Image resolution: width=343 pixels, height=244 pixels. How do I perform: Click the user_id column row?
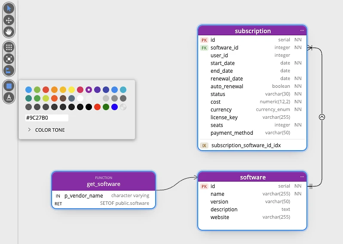[252, 56]
